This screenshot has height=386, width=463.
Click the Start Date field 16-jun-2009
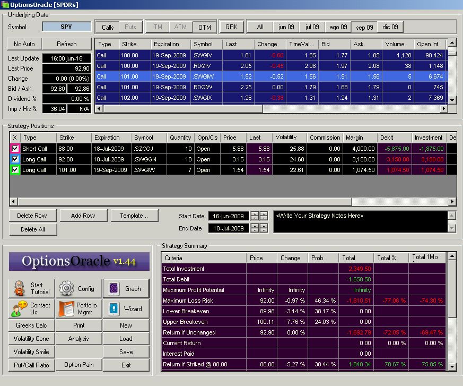point(228,216)
